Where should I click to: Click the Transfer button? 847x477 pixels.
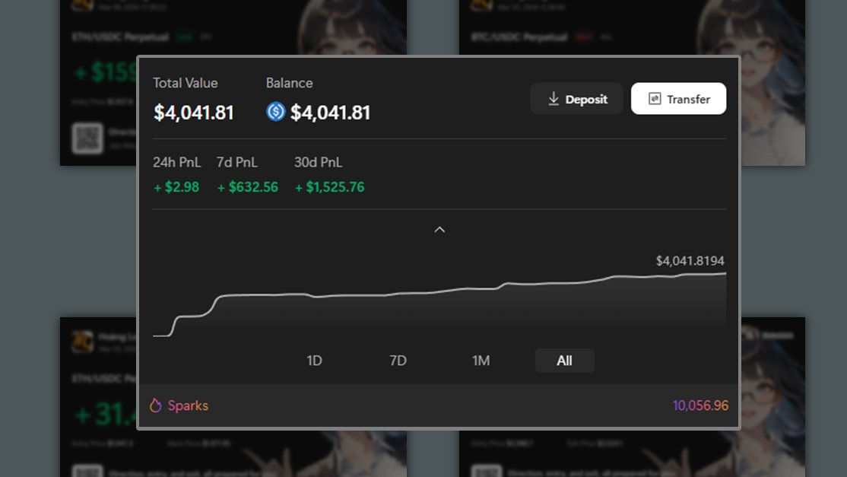click(x=678, y=99)
